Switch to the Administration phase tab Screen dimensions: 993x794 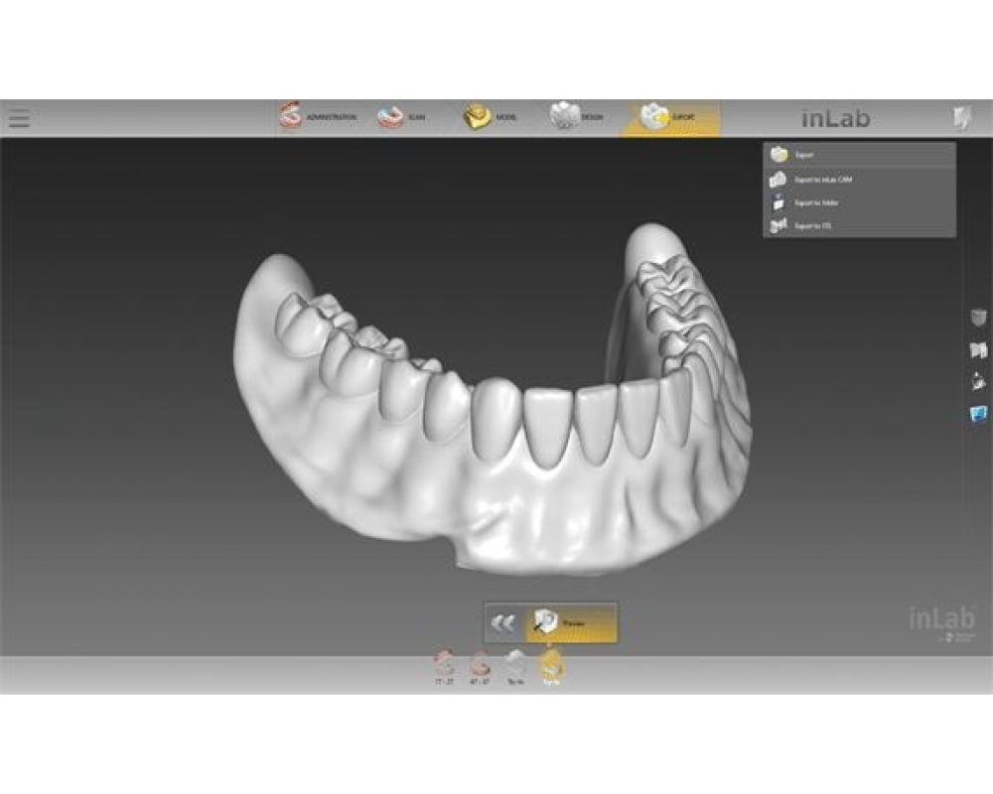click(x=318, y=117)
